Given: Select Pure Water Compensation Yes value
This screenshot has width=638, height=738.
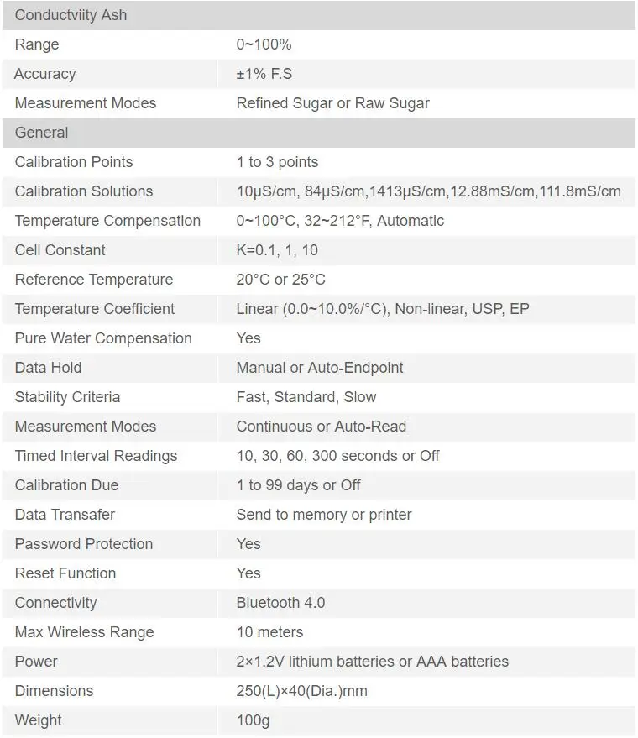Looking at the screenshot, I should tap(248, 338).
